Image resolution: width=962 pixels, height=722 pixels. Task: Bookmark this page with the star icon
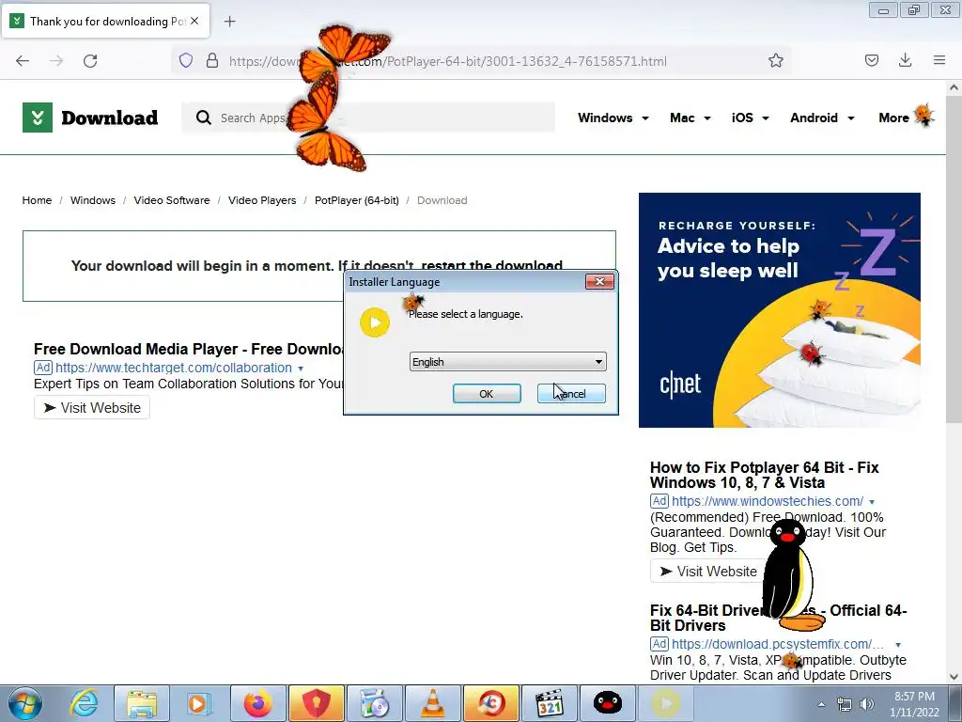pos(775,60)
